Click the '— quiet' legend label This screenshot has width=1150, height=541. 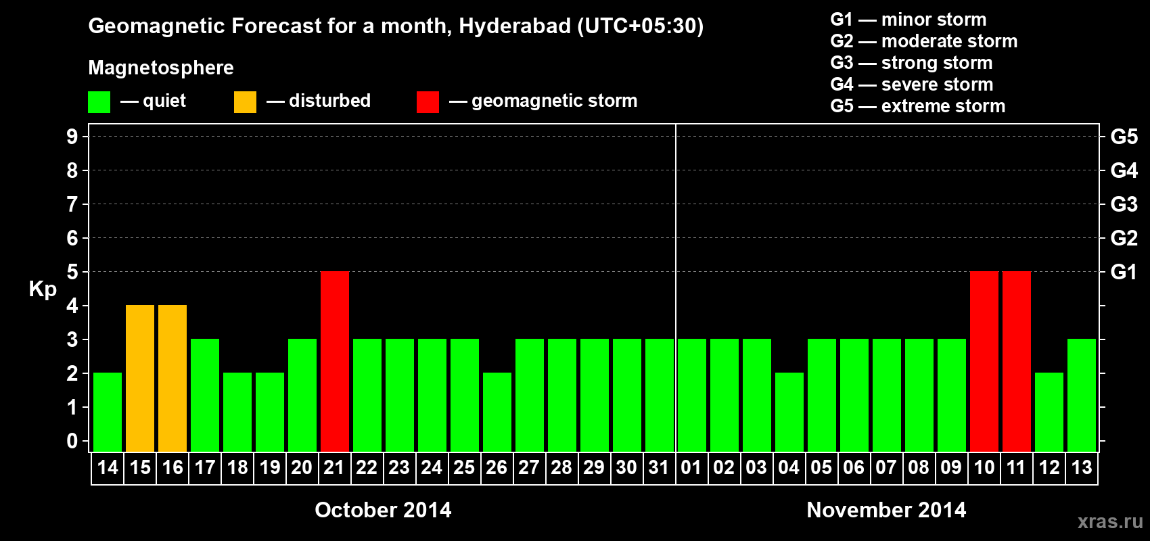click(x=153, y=101)
